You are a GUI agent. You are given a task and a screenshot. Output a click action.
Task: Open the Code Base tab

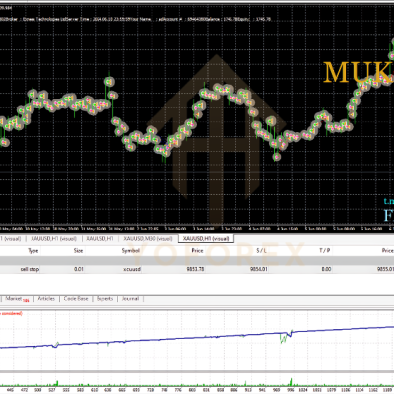[76, 298]
